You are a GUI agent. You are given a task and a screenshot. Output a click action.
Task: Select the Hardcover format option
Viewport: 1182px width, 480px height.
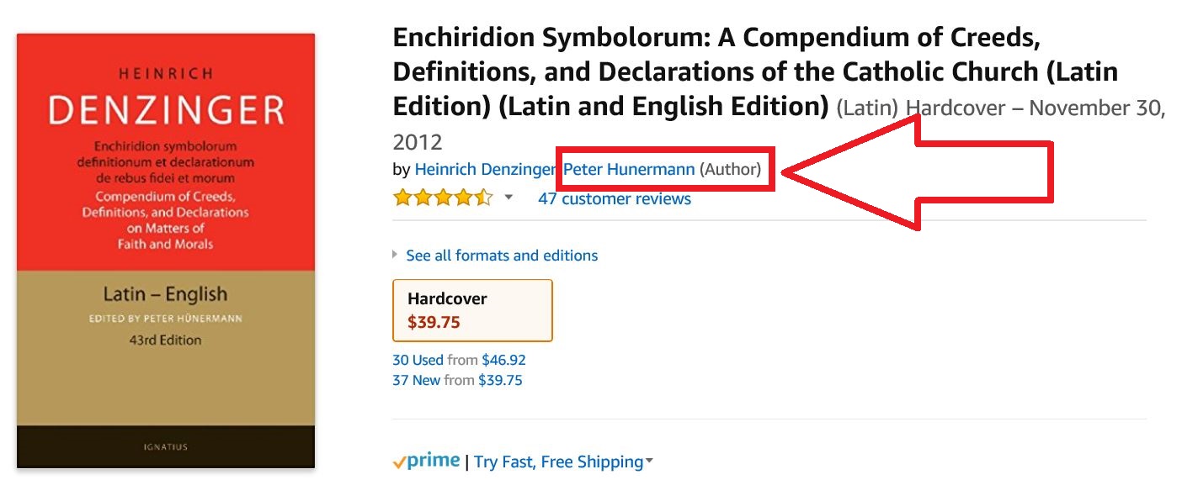(x=472, y=310)
